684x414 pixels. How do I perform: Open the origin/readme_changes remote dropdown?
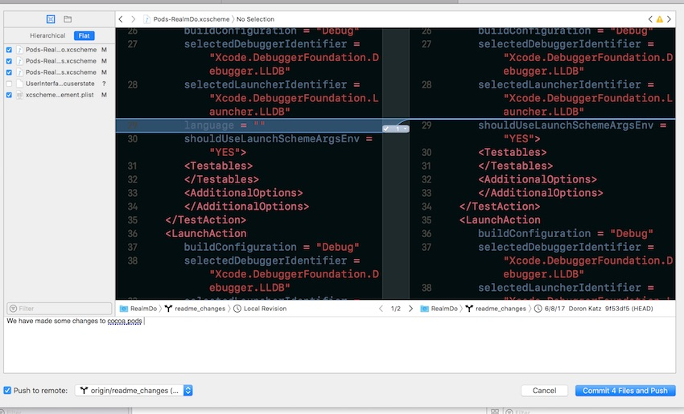(134, 391)
